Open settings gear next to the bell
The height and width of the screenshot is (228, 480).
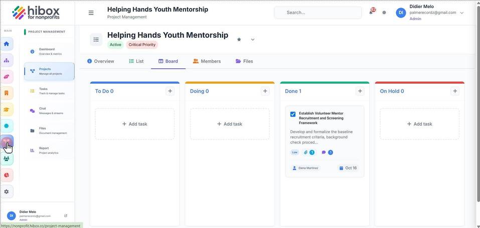[x=384, y=13]
